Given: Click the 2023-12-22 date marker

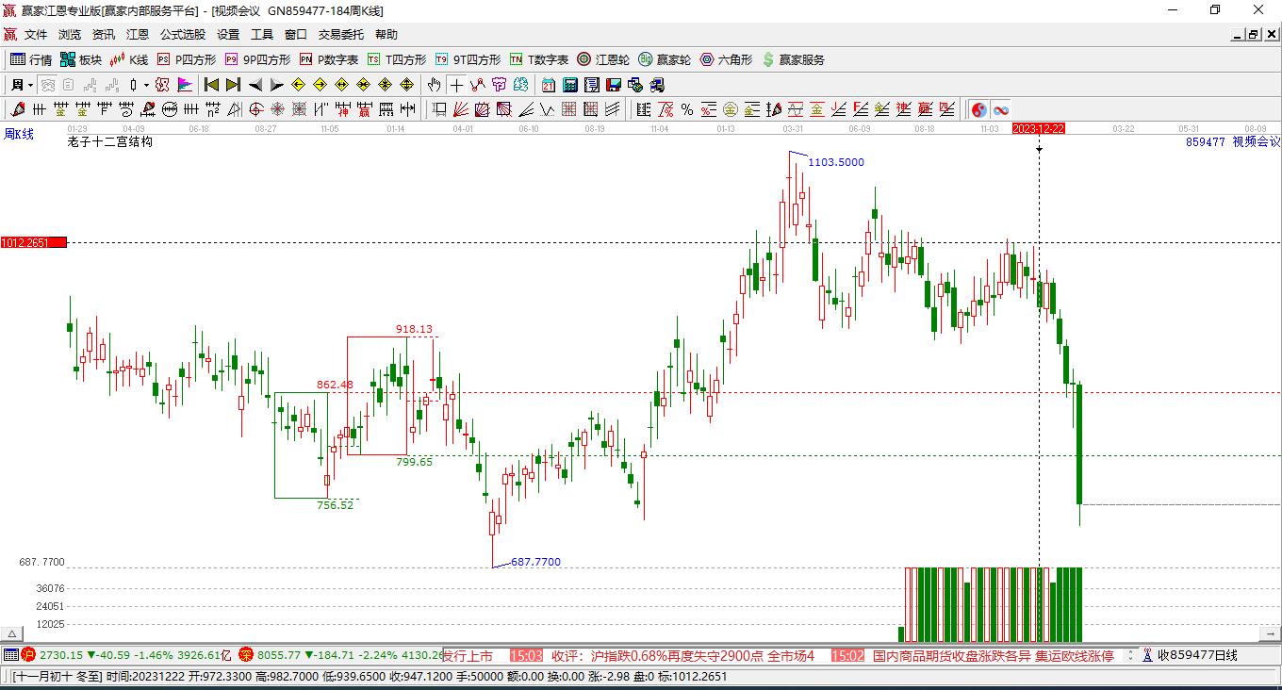Looking at the screenshot, I should coord(1039,128).
